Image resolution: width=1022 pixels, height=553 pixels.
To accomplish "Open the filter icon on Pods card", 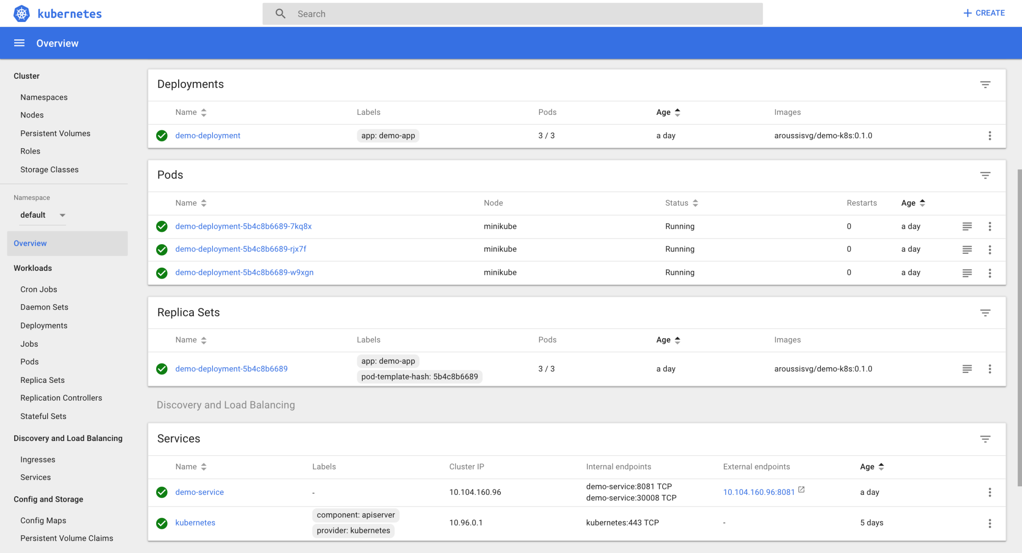I will [x=985, y=175].
